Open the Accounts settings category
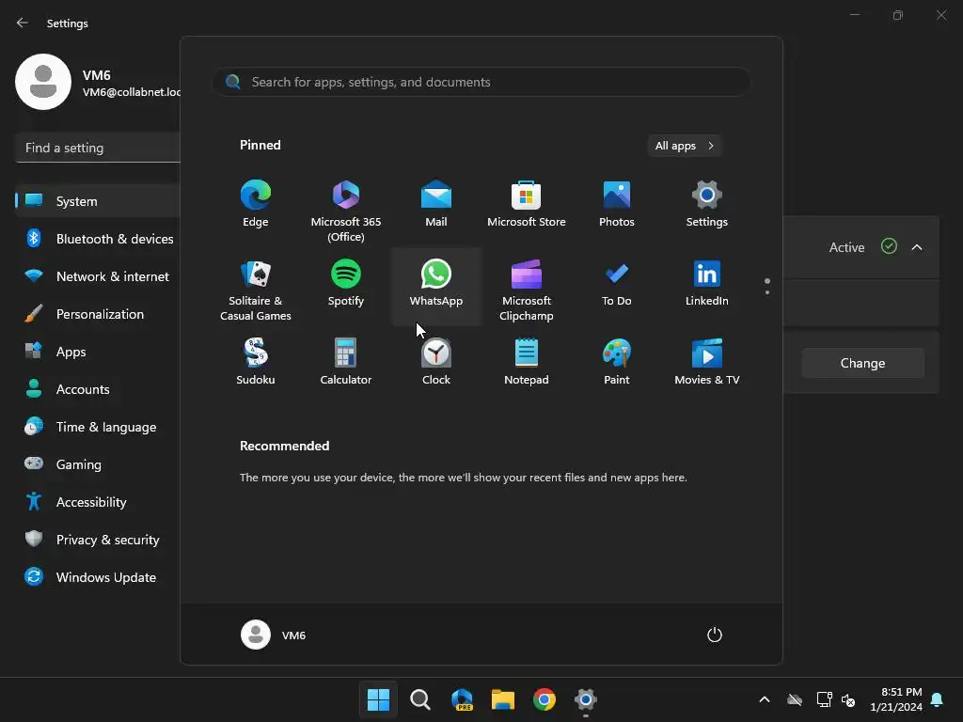 click(98, 389)
